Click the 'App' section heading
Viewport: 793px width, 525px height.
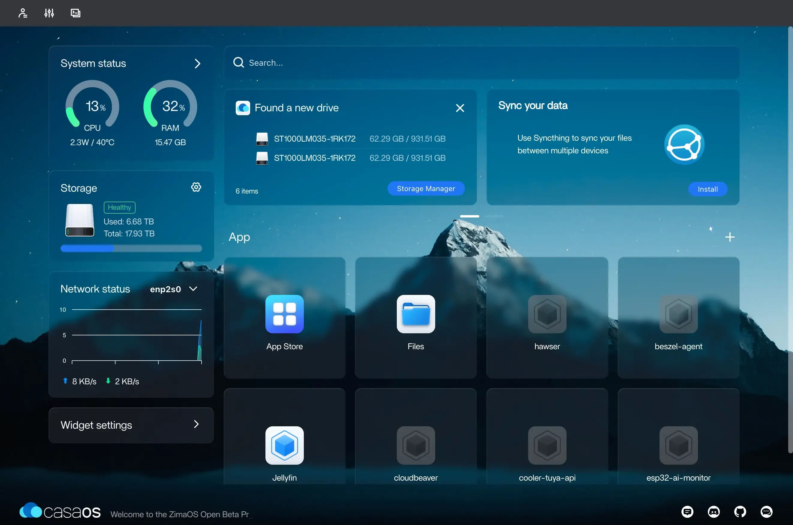(x=239, y=237)
